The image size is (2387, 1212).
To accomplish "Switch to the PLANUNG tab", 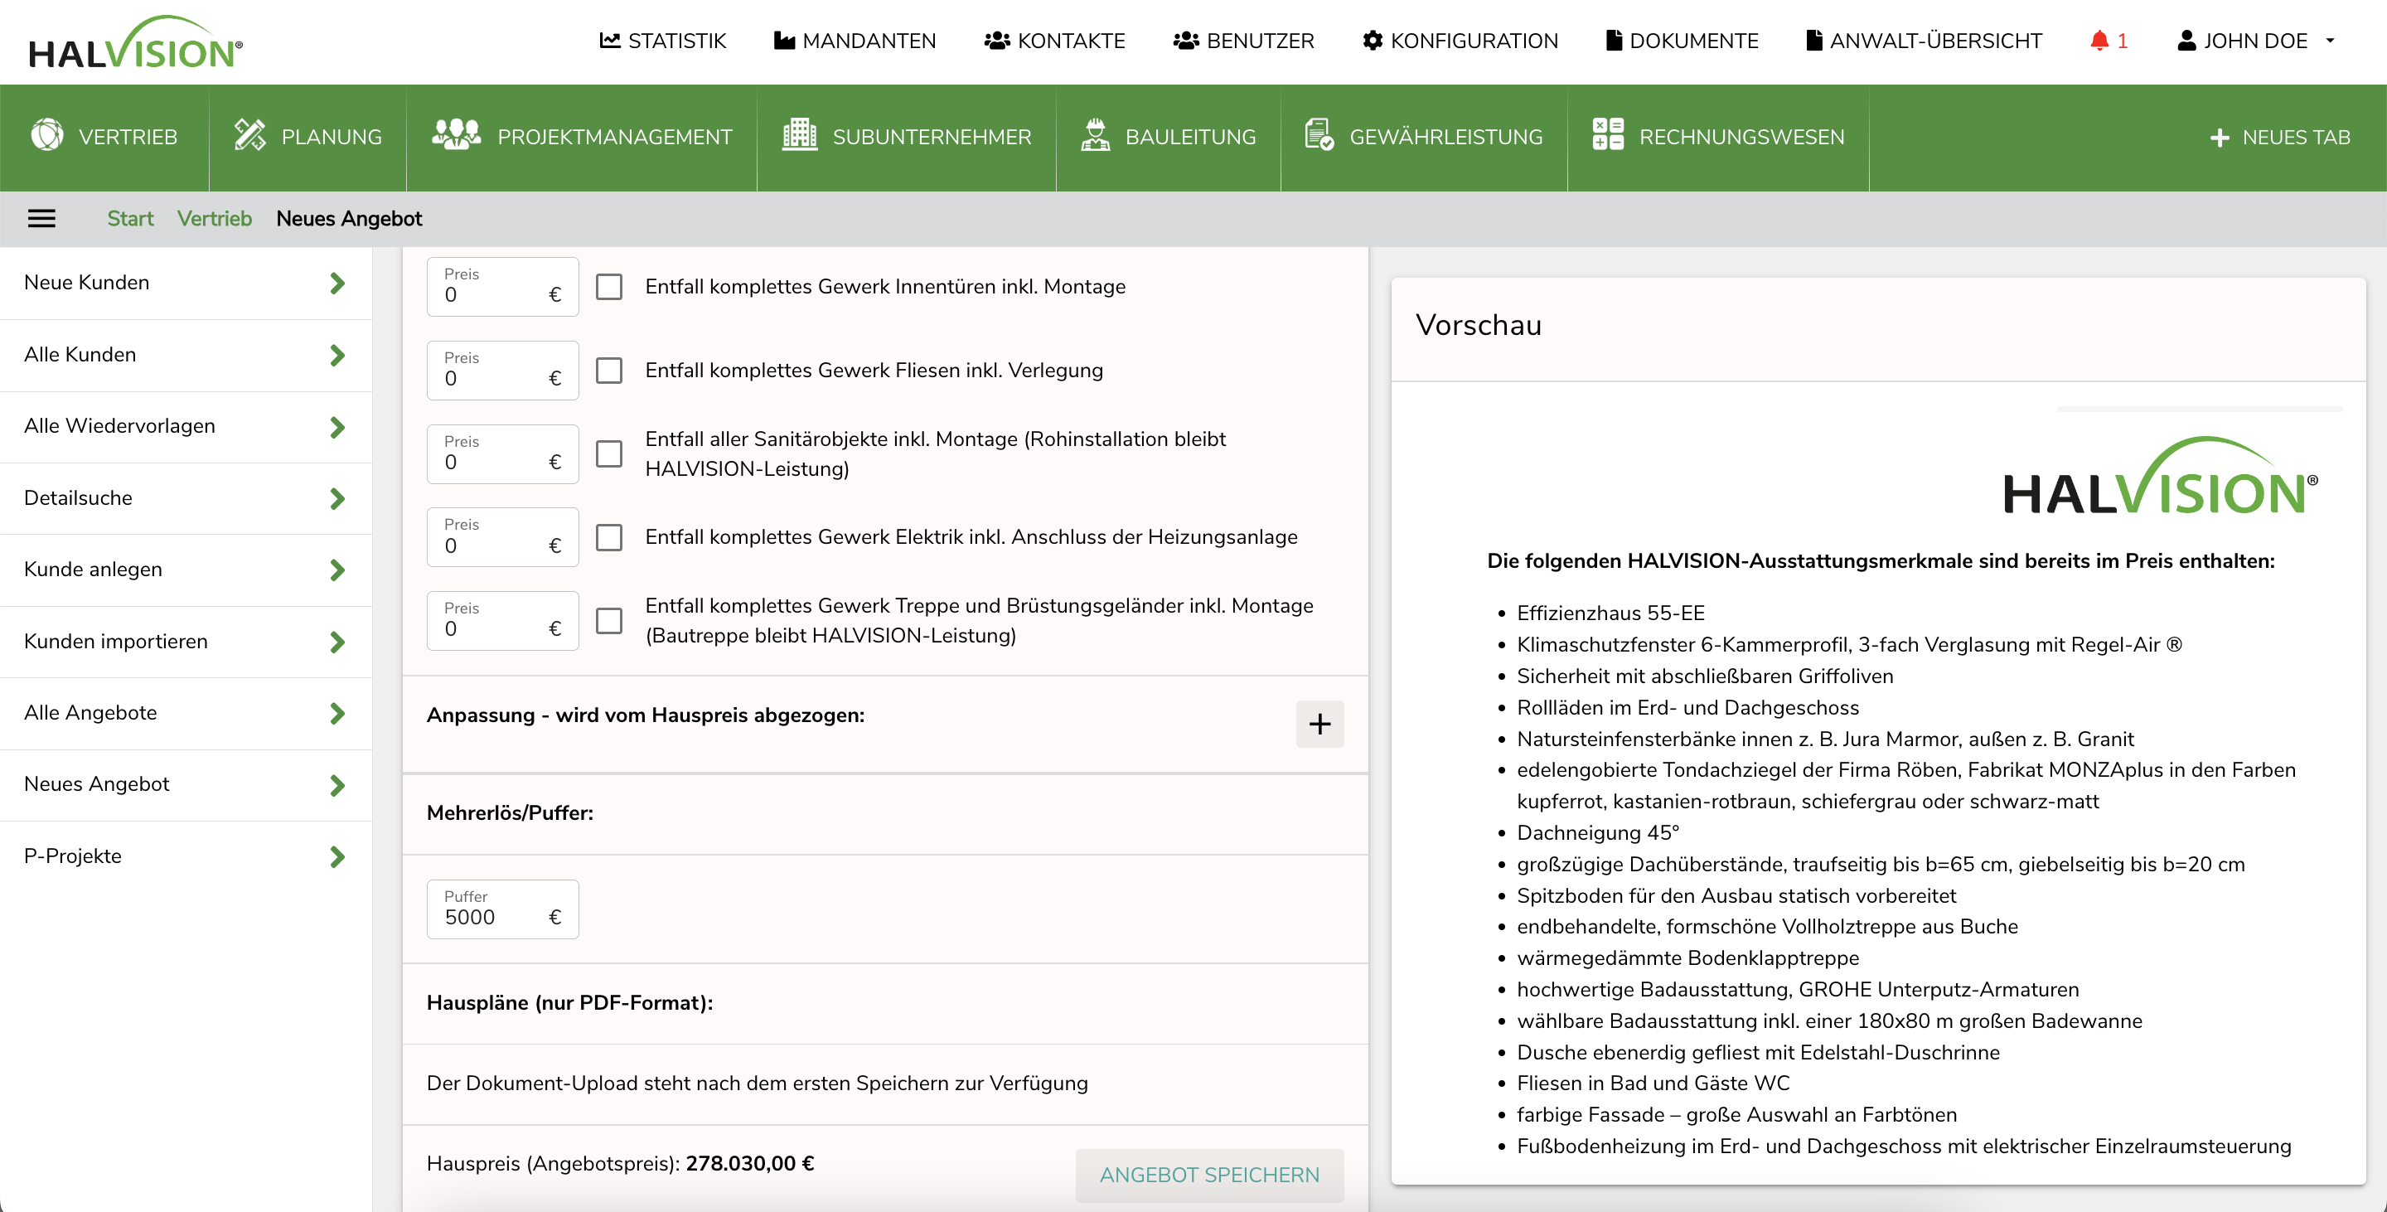I will [307, 137].
